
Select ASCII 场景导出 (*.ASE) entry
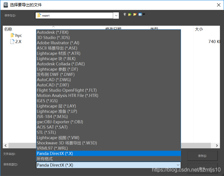(x=109, y=48)
